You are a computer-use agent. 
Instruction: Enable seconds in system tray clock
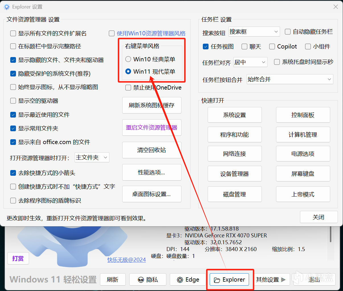pyautogui.click(x=277, y=62)
